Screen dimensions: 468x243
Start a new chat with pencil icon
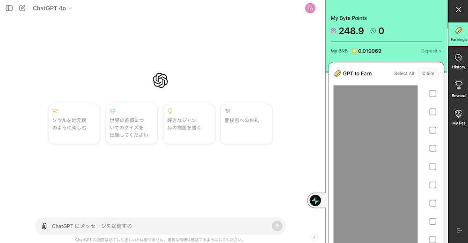[22, 8]
